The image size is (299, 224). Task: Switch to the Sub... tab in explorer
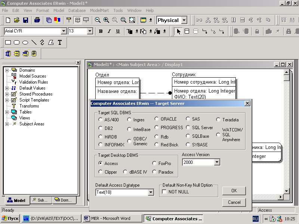(41, 200)
